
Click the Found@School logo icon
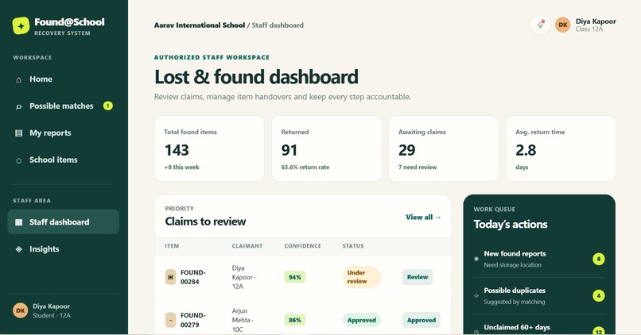(x=21, y=25)
